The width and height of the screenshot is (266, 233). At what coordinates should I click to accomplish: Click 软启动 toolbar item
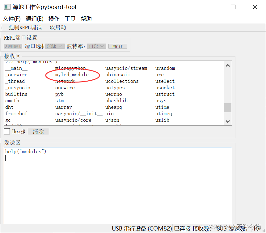pyautogui.click(x=58, y=28)
